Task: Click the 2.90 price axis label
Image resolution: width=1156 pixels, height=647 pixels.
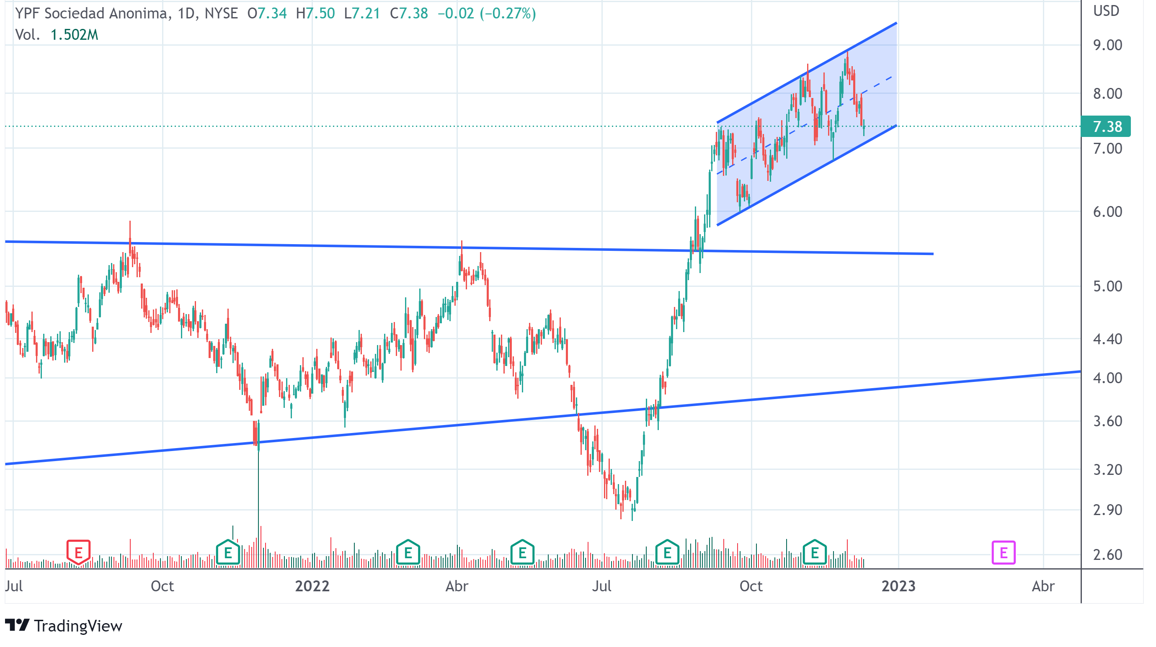Action: 1107,510
